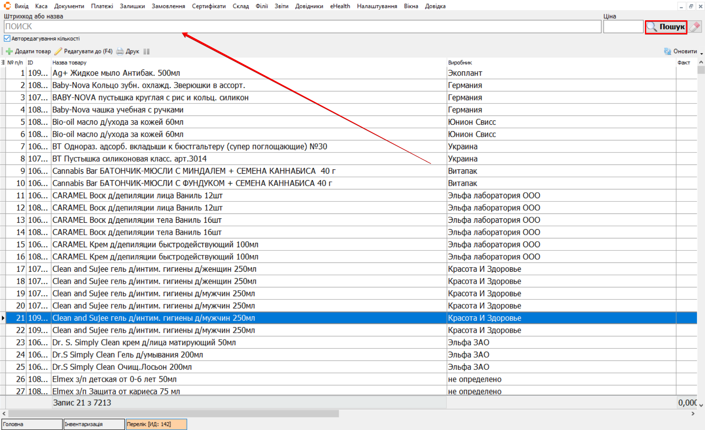
Task: Click the Штрихкод або назва search field
Action: [x=302, y=27]
